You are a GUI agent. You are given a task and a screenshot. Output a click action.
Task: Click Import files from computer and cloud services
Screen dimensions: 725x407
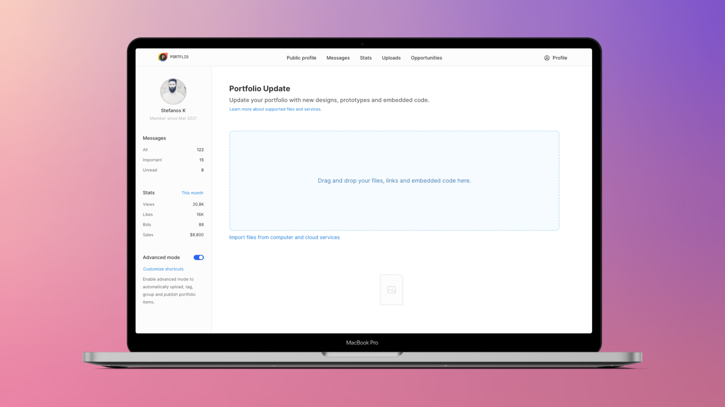pos(284,237)
